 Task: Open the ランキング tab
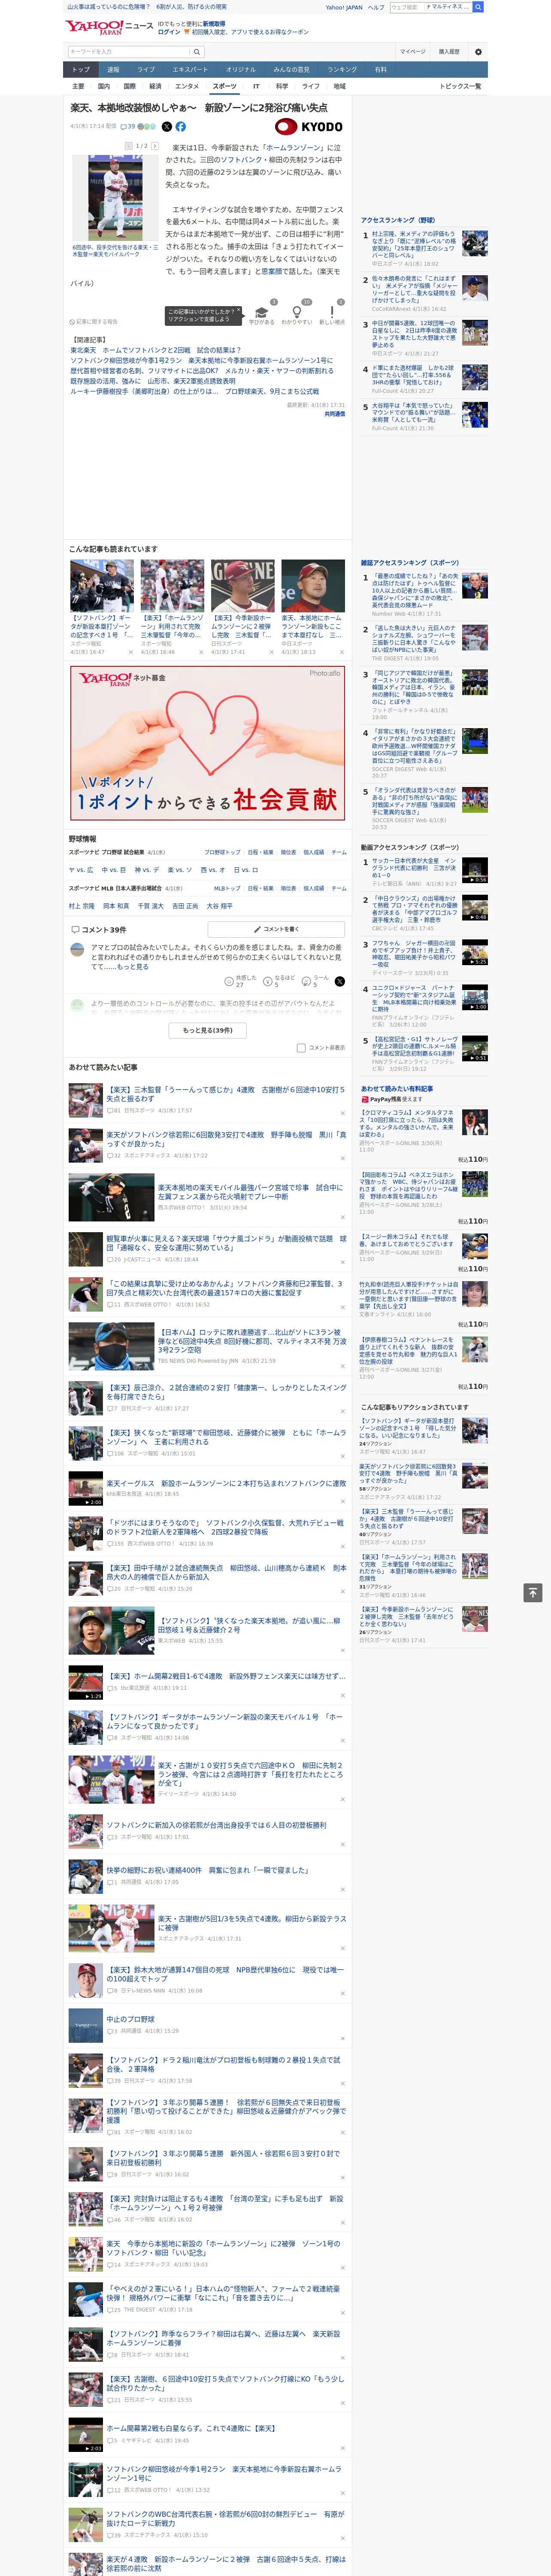tap(342, 70)
